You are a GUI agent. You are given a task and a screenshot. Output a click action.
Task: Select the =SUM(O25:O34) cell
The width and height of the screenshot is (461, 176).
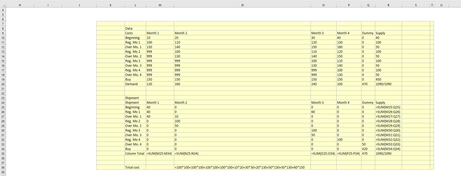tap(323, 154)
